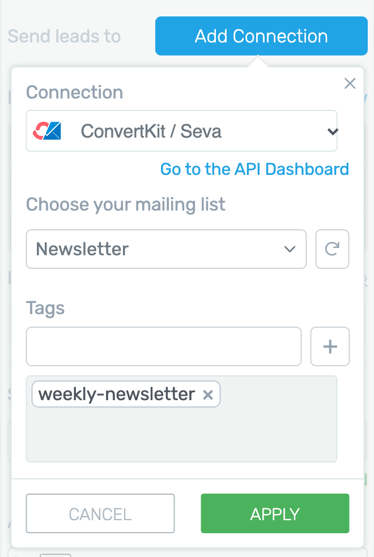The height and width of the screenshot is (557, 374).
Task: Click the "Tags" section label
Action: tap(45, 309)
